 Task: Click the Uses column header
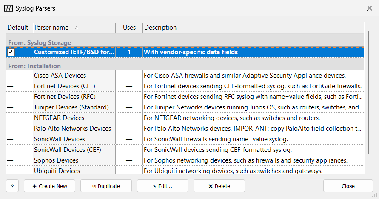point(129,28)
